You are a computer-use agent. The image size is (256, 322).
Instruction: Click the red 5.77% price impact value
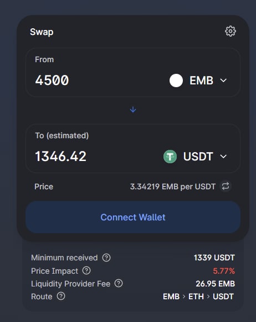coord(224,271)
